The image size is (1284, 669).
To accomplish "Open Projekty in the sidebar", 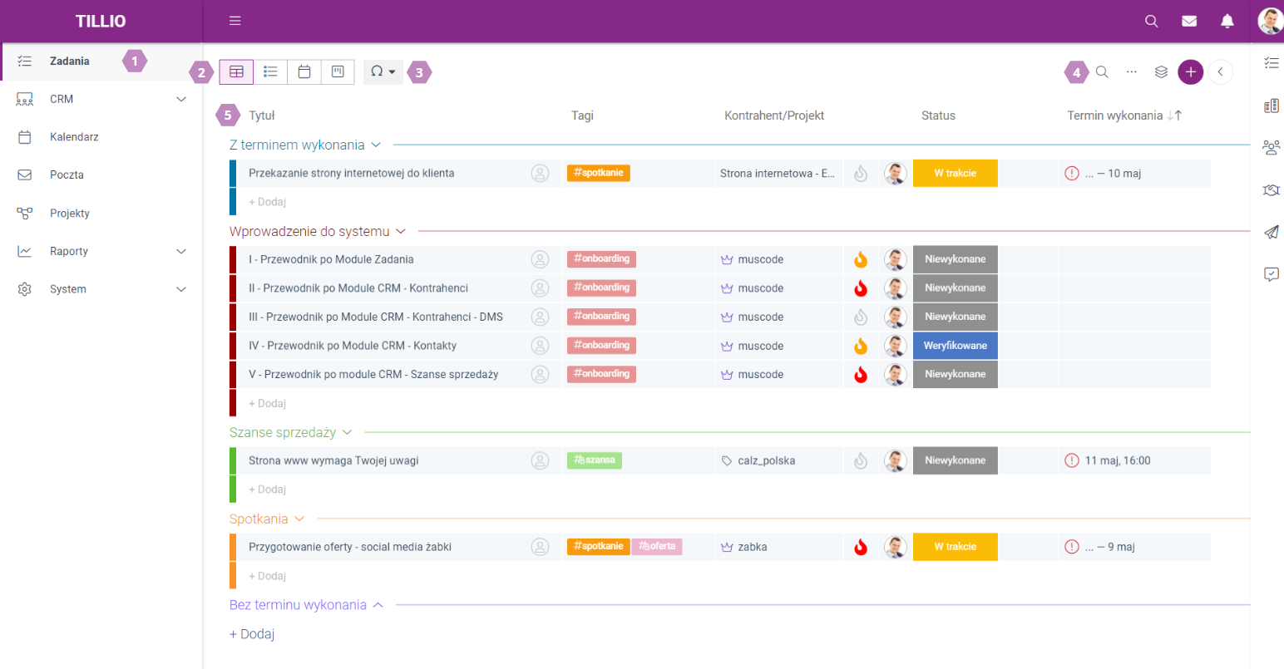I will click(101, 214).
